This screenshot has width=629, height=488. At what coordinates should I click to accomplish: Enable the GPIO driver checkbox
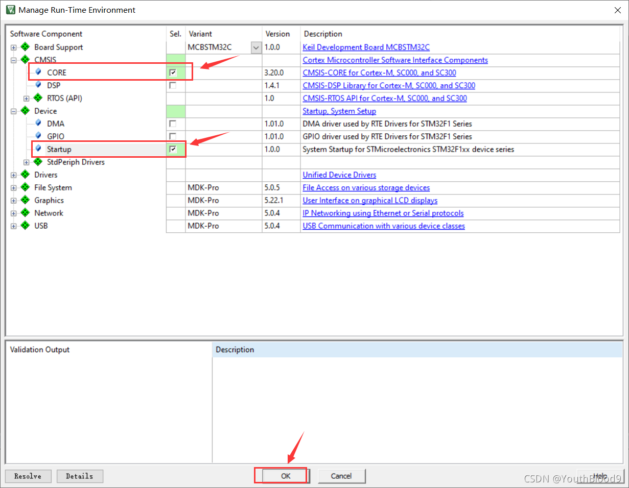tap(173, 136)
